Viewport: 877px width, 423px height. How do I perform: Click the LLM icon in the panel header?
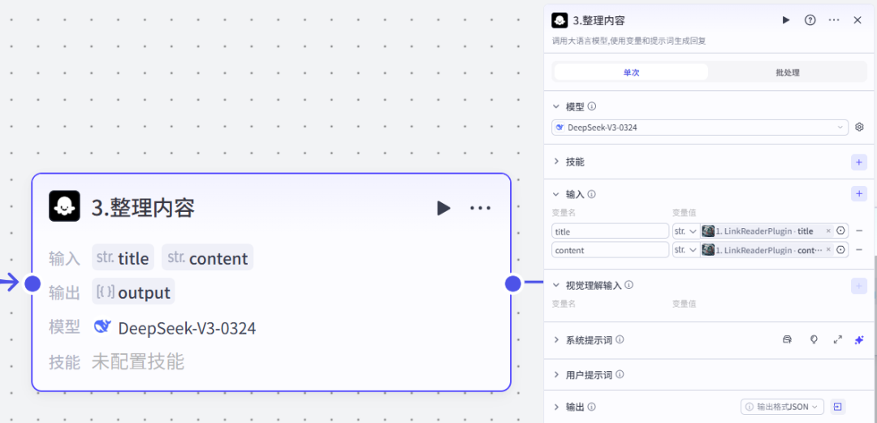559,20
